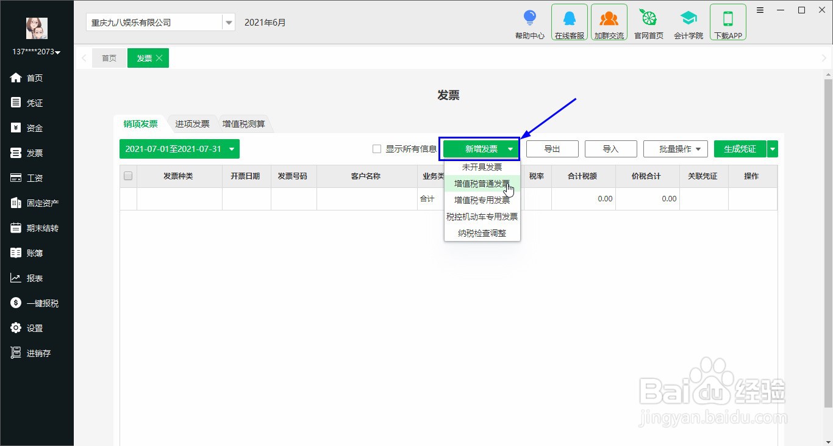833x446 pixels.
Task: Click the 下载APP icon
Action: coord(728,21)
